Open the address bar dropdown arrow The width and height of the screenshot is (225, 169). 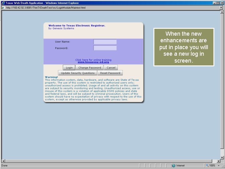[x=221, y=8]
